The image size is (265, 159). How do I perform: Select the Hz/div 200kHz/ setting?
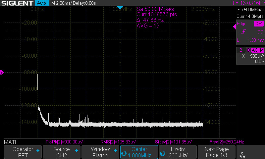click(x=178, y=152)
